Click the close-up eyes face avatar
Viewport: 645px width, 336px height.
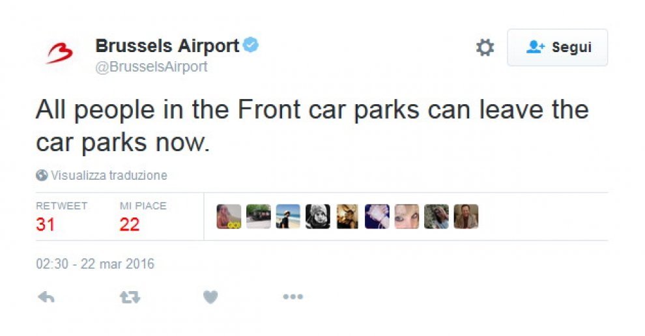click(x=407, y=216)
